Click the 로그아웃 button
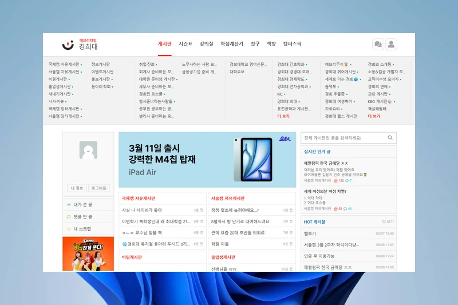Screen dimensions: 458x305 pos(98,188)
